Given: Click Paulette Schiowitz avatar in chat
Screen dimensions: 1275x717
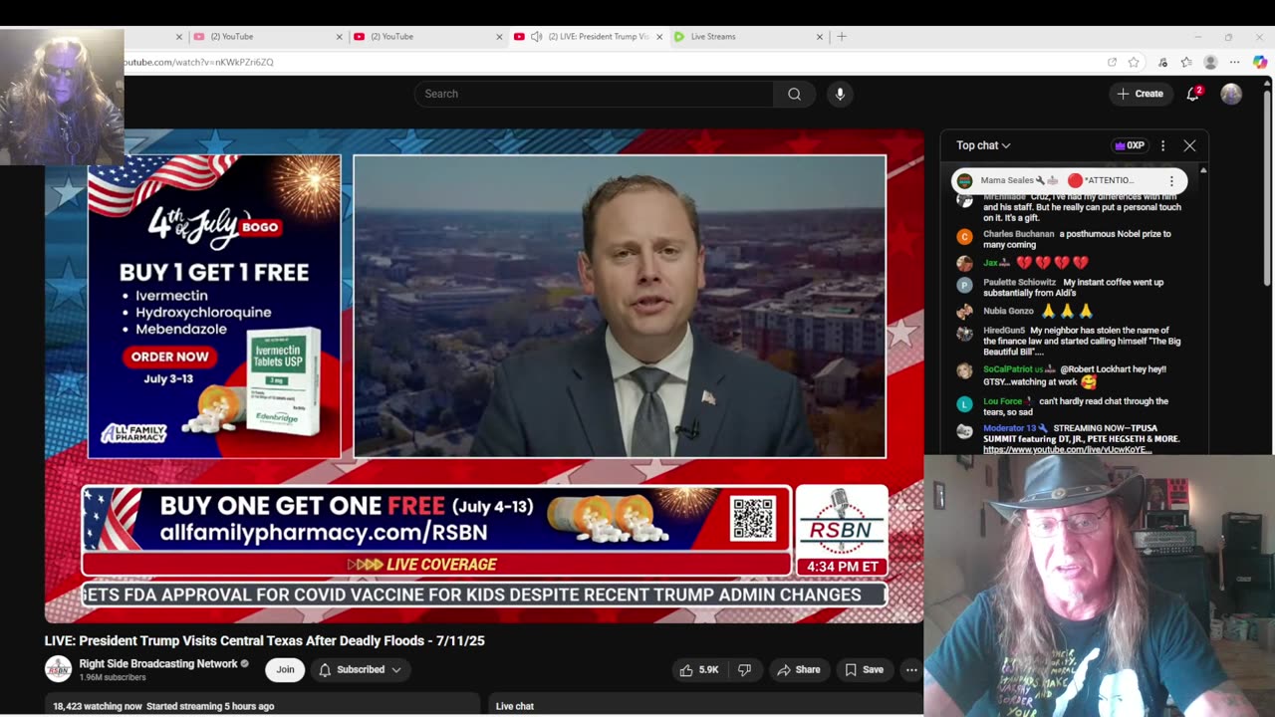Looking at the screenshot, I should (x=964, y=285).
